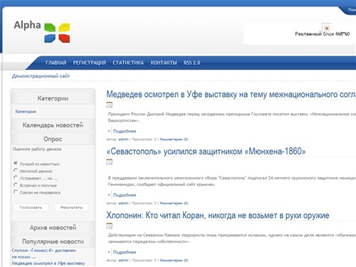This screenshot has width=356, height=267.
Task: Click Подробнее under «Севастополь» article
Action: point(125,195)
